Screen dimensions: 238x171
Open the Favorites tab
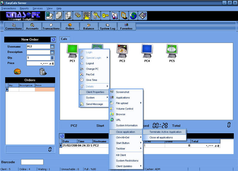(126, 27)
